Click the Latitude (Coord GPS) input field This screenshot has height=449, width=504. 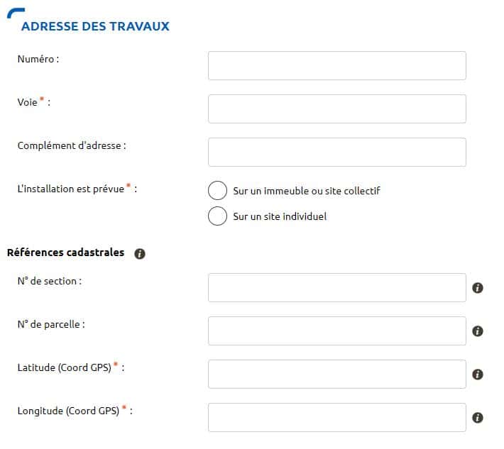(x=336, y=374)
